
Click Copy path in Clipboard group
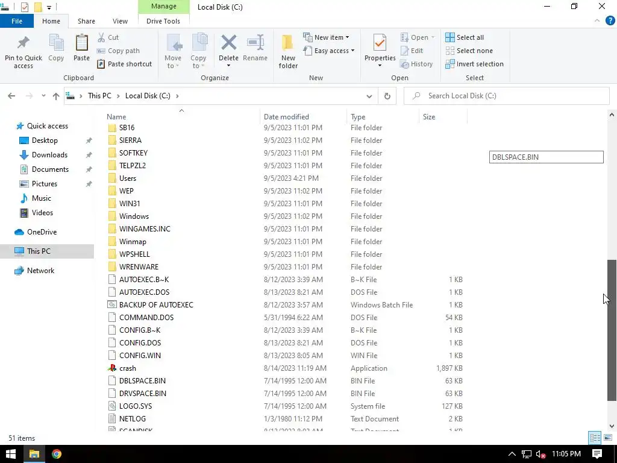click(118, 51)
